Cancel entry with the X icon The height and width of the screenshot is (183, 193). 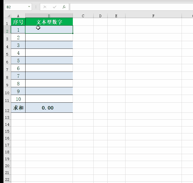(x=45, y=7)
